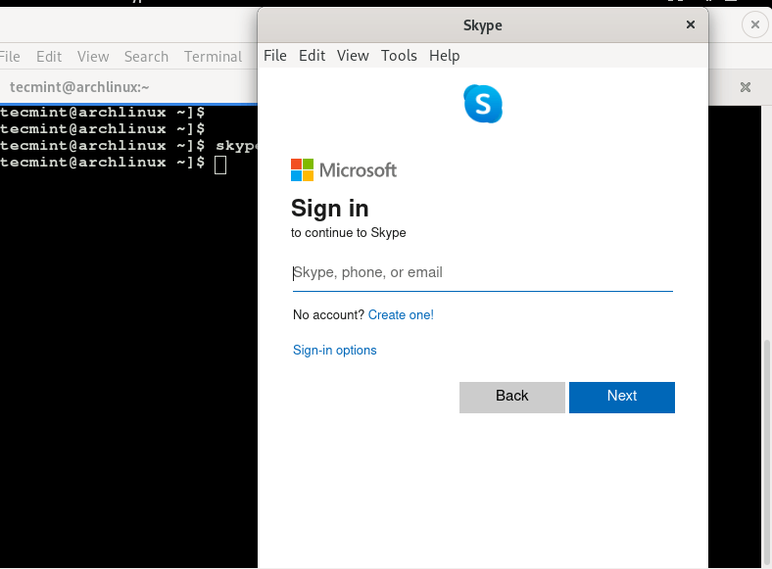Close the tecmint@archlinux terminal tab
Image resolution: width=772 pixels, height=569 pixels.
pyautogui.click(x=746, y=87)
